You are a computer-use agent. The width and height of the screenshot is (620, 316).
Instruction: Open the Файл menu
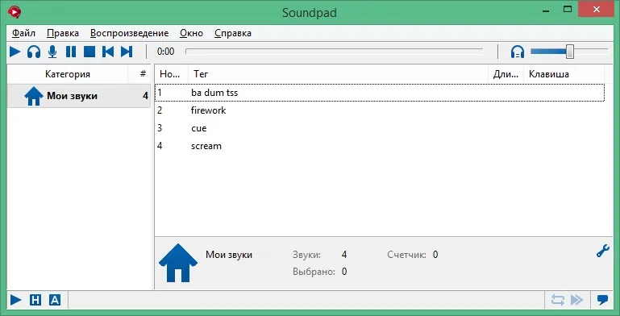coord(23,33)
